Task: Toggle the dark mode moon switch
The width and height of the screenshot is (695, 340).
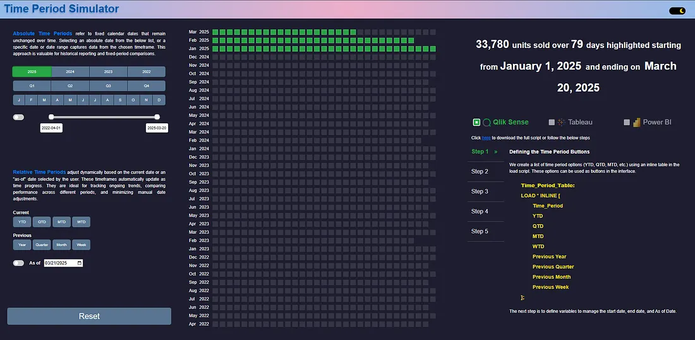Action: [677, 11]
